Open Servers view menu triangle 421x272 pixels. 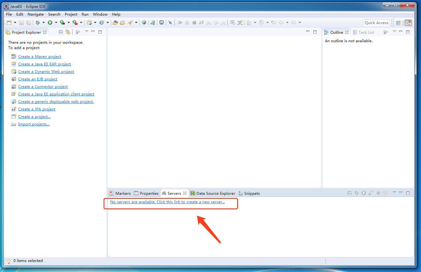394,192
